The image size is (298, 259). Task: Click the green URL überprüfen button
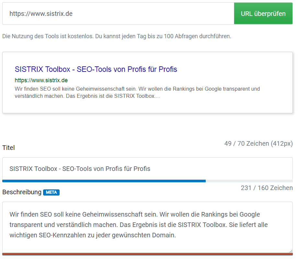pyautogui.click(x=263, y=14)
